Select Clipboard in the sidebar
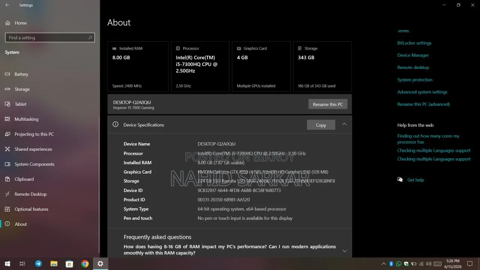Image resolution: width=480 pixels, height=270 pixels. click(x=19, y=179)
